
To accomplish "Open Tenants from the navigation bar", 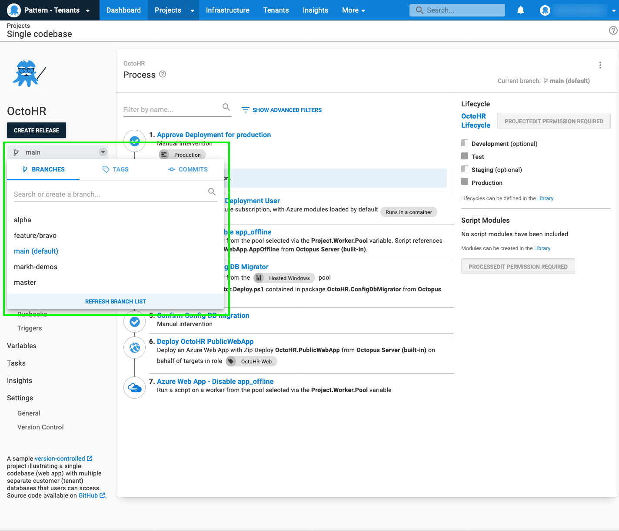I will click(x=276, y=10).
